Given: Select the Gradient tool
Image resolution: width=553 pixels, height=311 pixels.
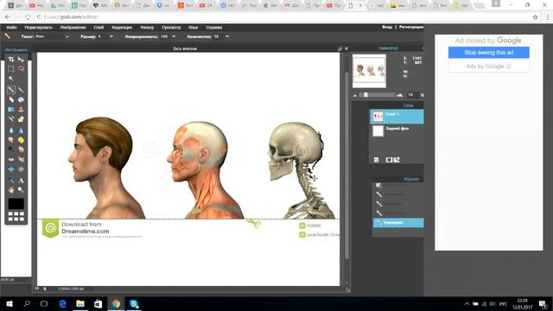Looking at the screenshot, I should point(11,110).
